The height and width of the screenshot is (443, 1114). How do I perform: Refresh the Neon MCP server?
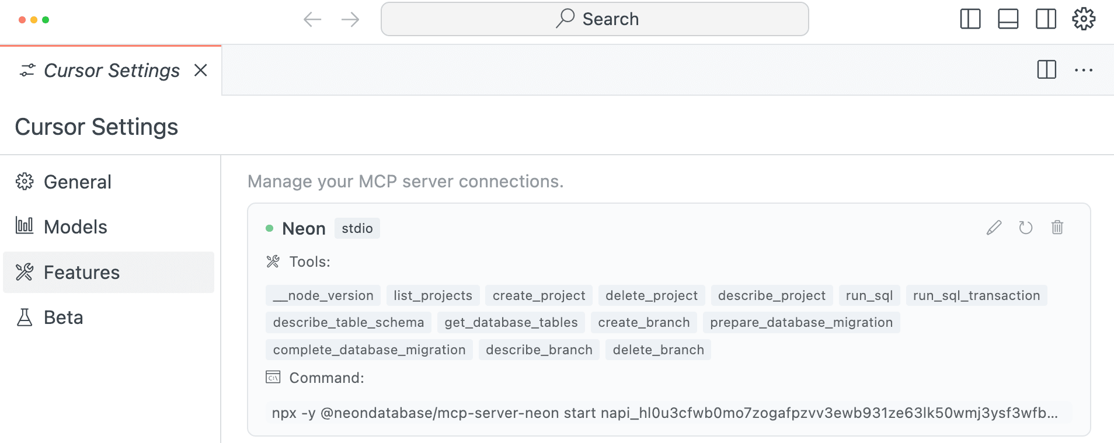pos(1025,228)
